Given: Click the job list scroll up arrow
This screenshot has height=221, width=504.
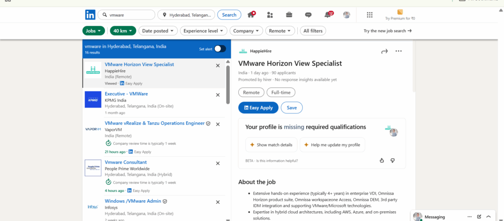Looking at the screenshot, I should 228,61.
